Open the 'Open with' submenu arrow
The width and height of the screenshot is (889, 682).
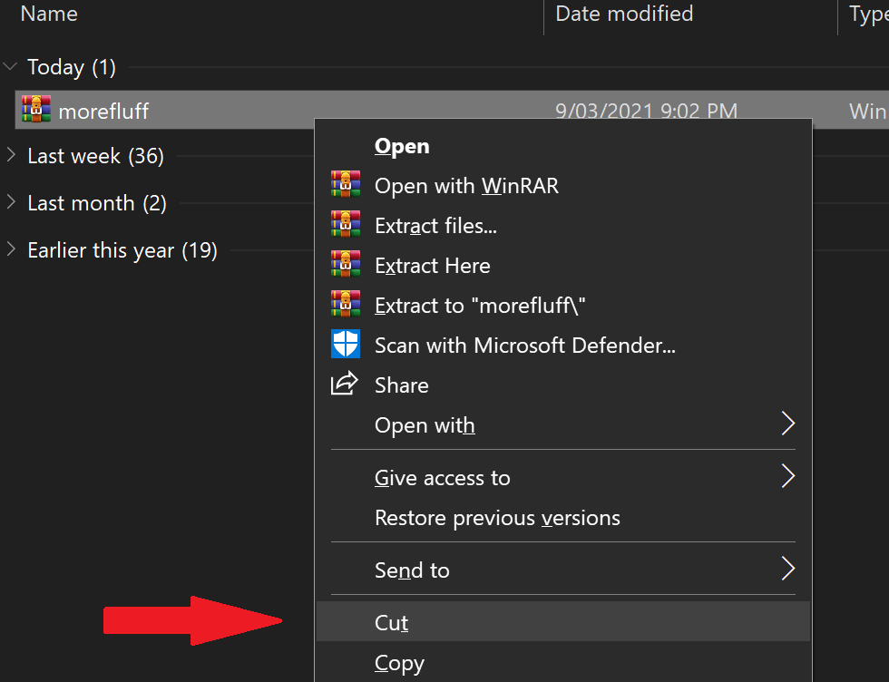tap(787, 424)
